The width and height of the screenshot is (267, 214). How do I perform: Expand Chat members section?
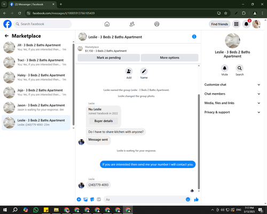[x=232, y=94]
